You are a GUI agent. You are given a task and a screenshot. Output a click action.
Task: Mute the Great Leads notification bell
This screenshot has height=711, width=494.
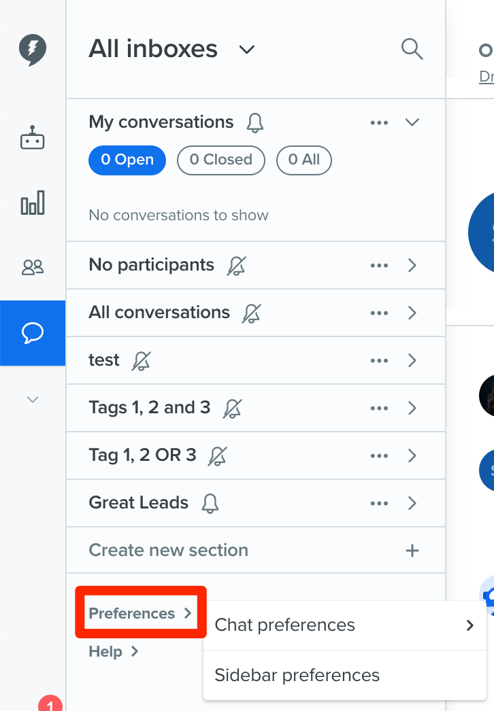coord(210,504)
